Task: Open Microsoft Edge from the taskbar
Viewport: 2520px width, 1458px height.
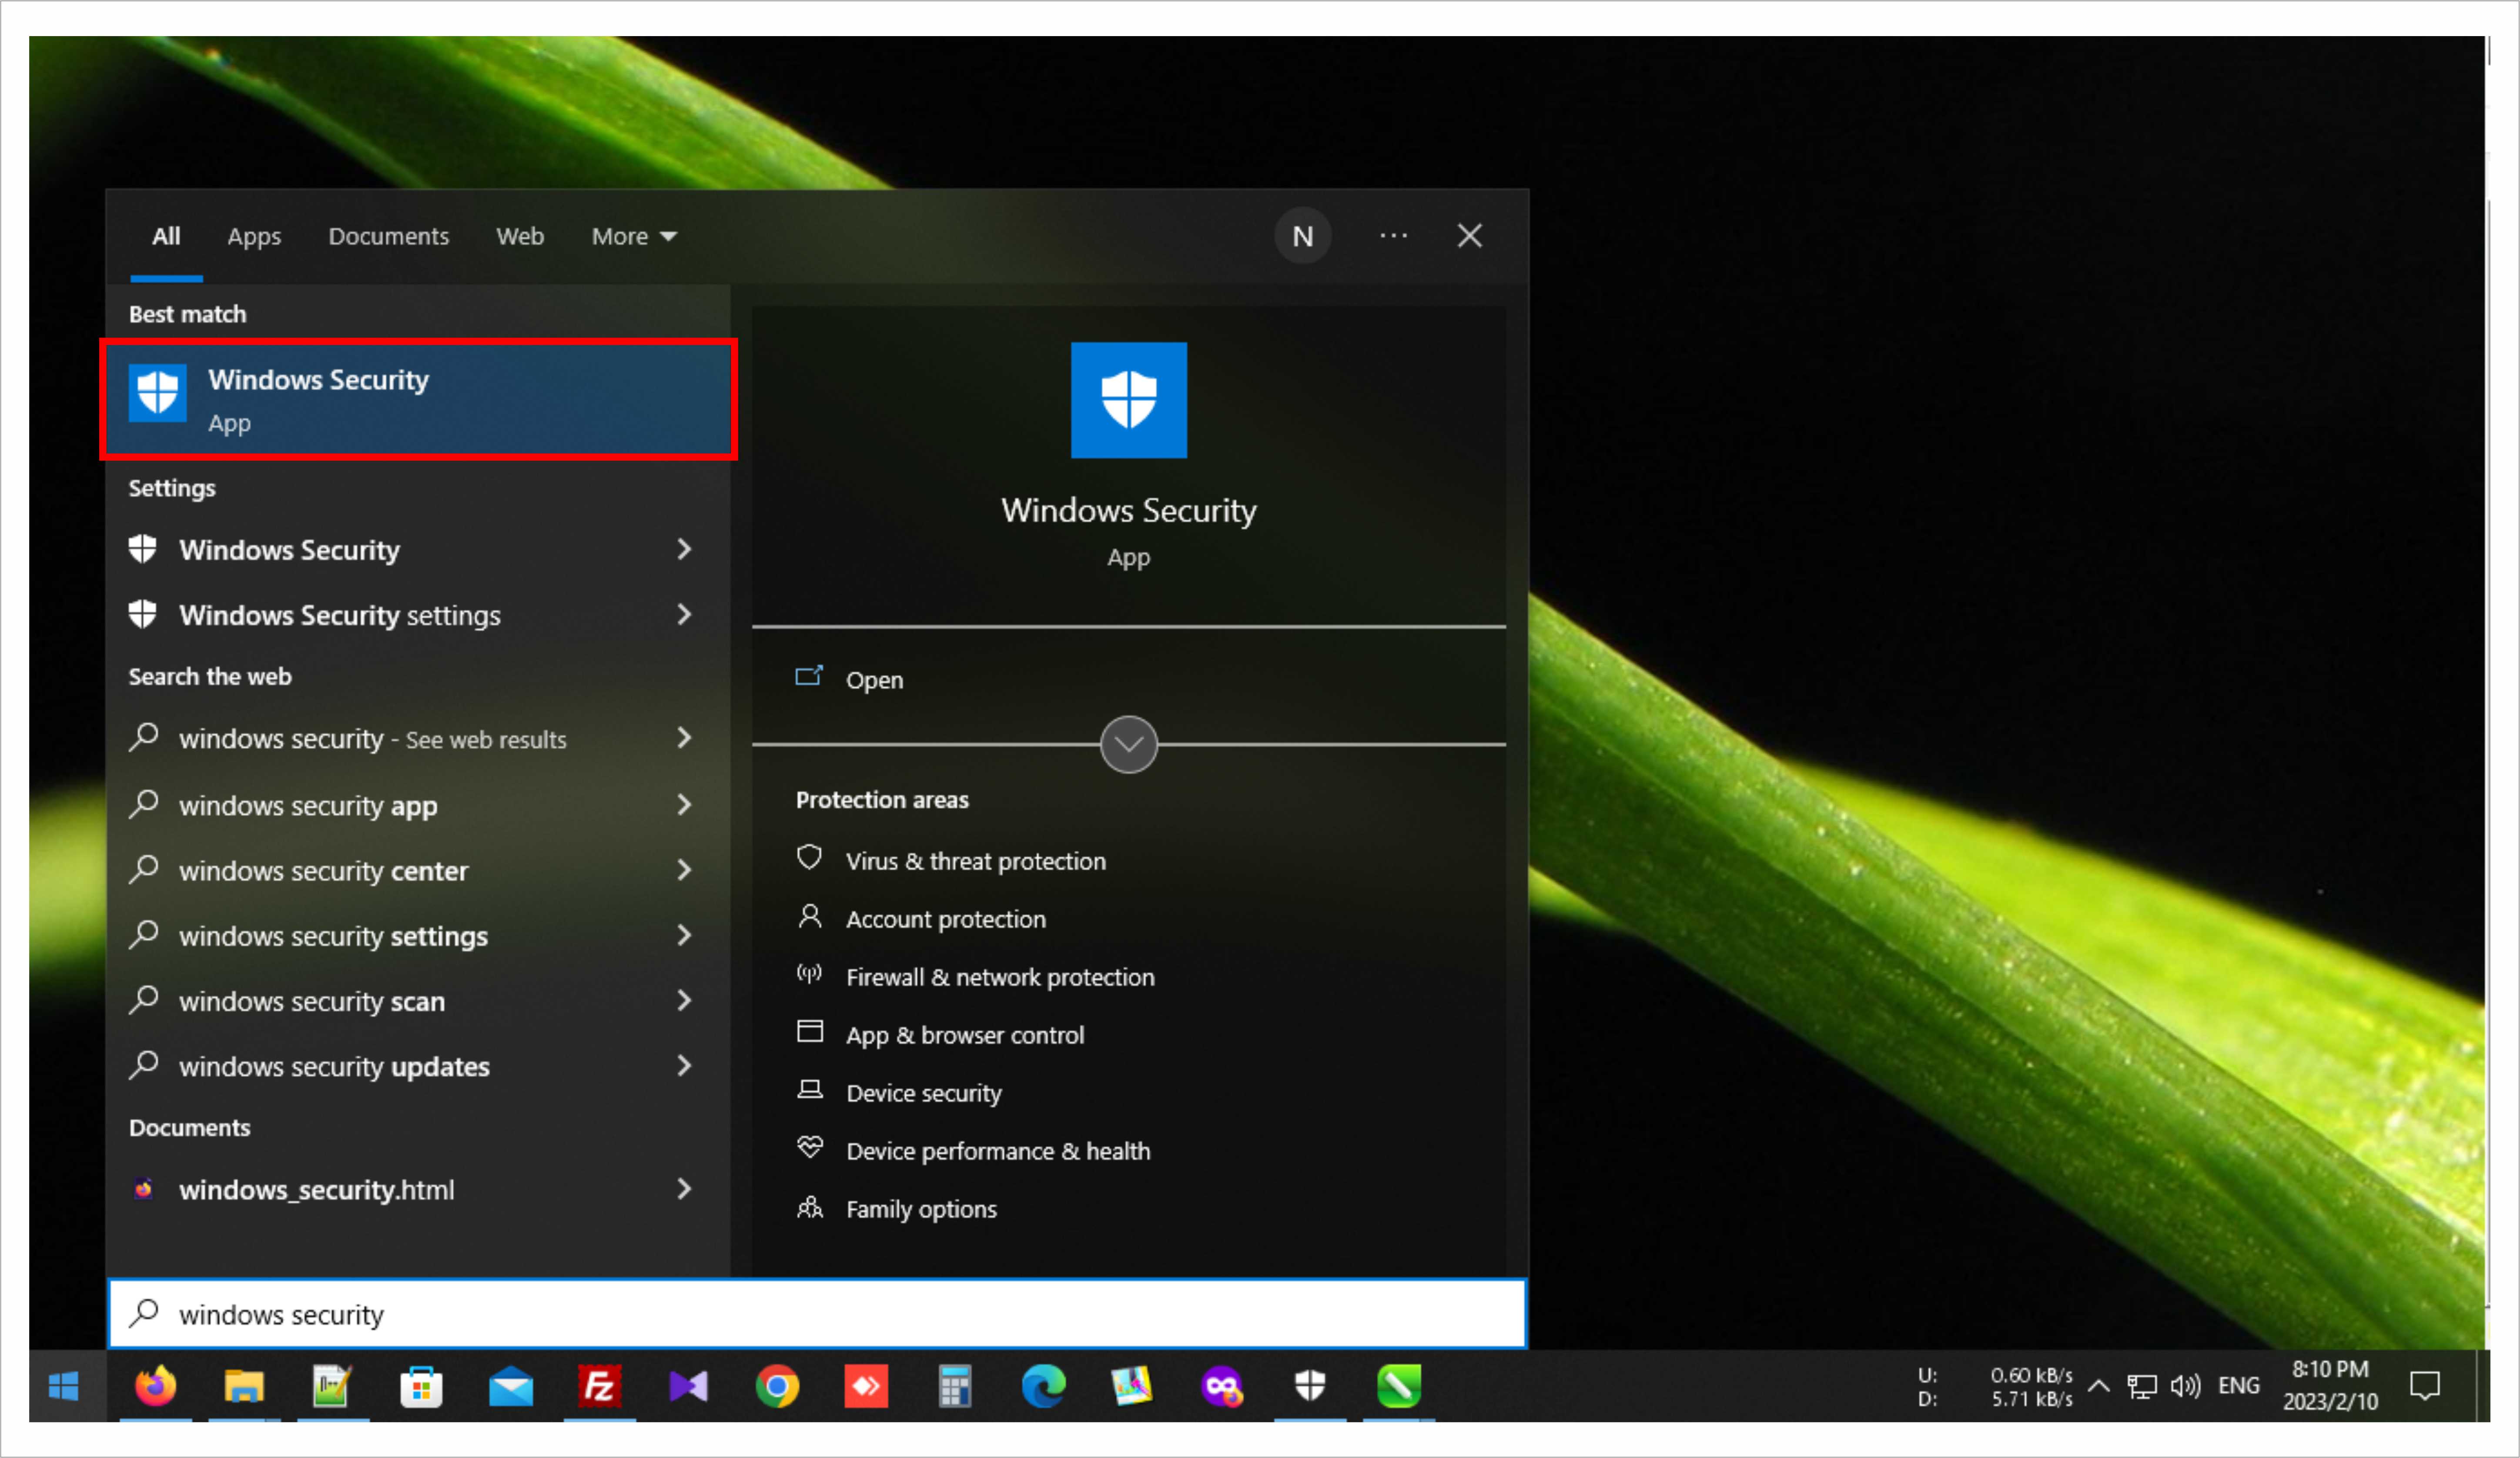Action: coord(1043,1386)
